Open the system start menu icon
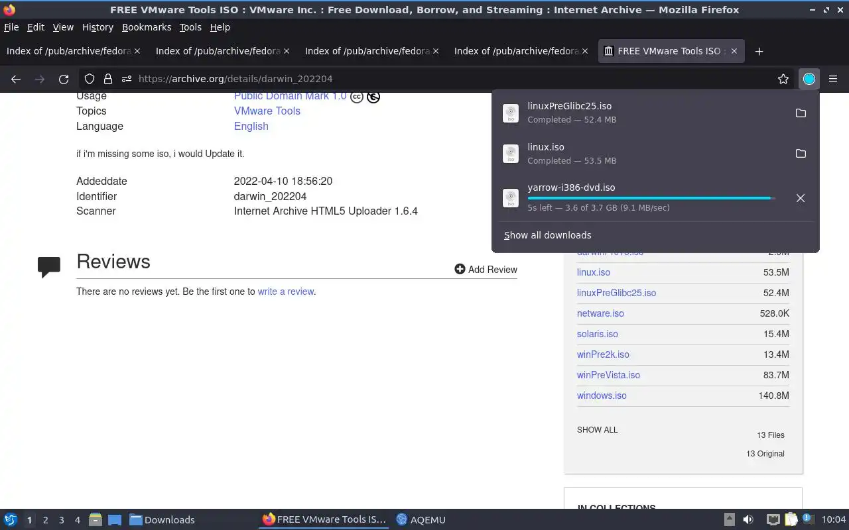849x530 pixels. pyautogui.click(x=10, y=519)
